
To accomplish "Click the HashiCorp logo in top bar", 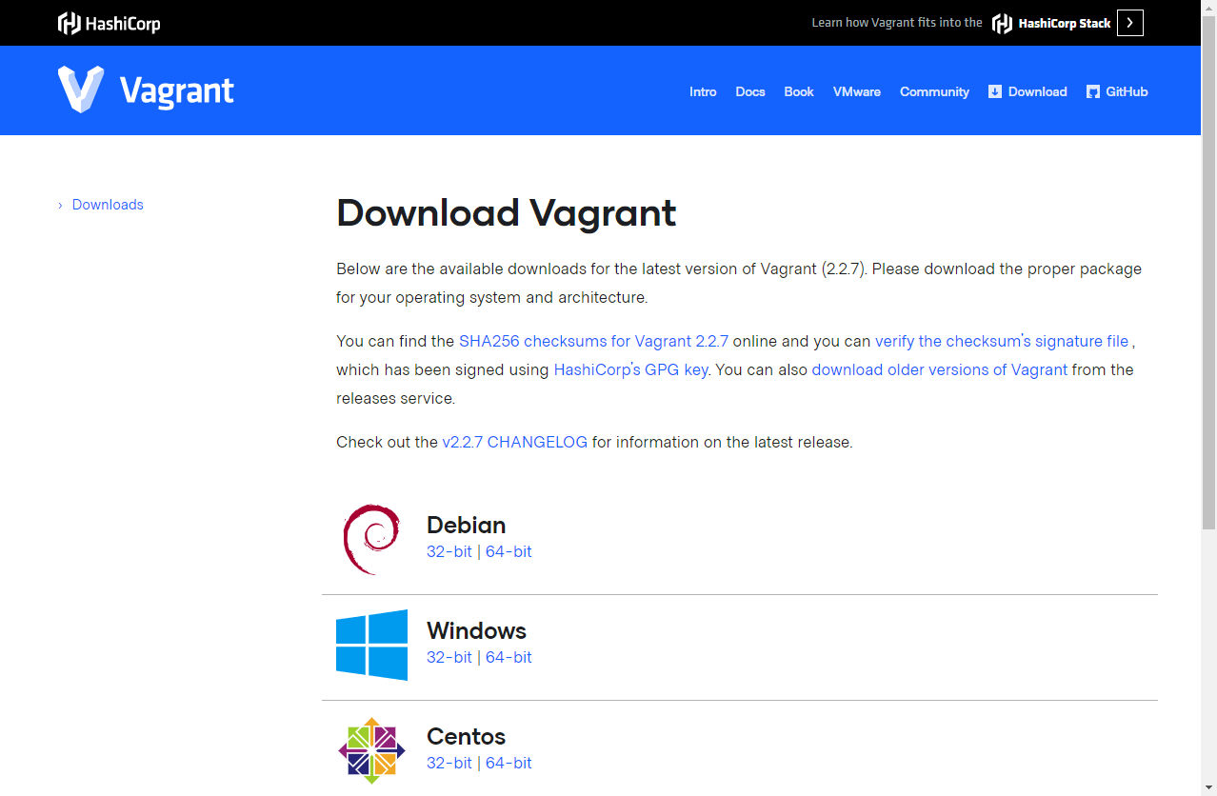I will 109,23.
